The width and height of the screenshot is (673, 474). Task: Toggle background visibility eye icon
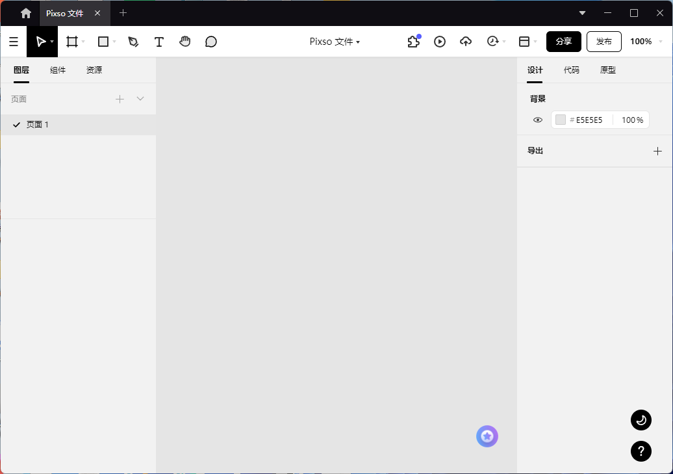[538, 120]
